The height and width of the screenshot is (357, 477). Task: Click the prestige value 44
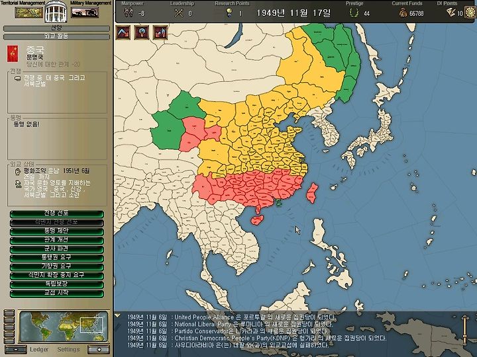click(366, 14)
